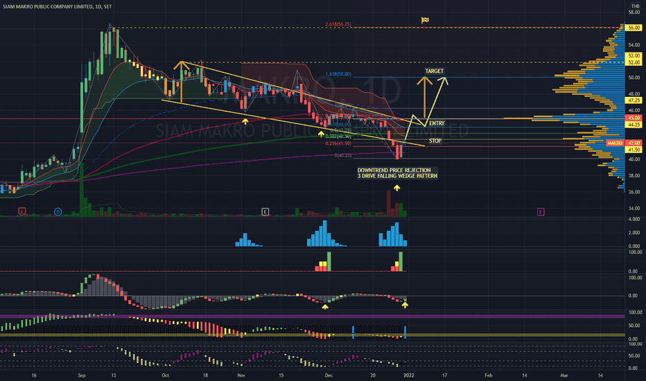Select the red 45.00 price line label

tap(634, 118)
